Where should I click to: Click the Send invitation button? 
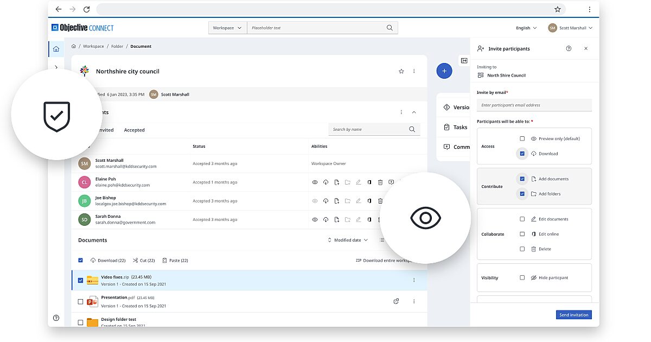tap(573, 314)
